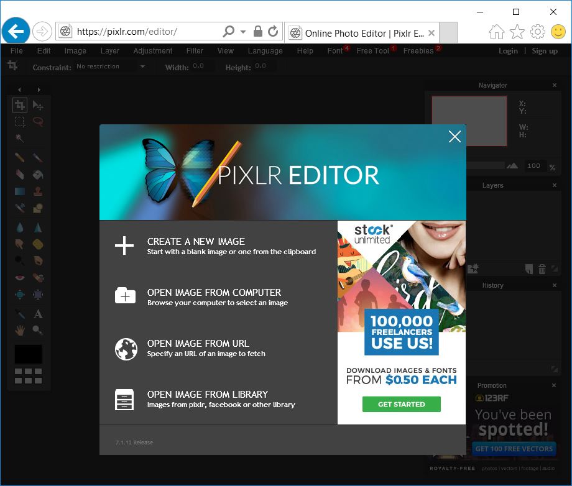Viewport: 572px width, 486px height.
Task: Click the Sign up link
Action: [x=545, y=51]
